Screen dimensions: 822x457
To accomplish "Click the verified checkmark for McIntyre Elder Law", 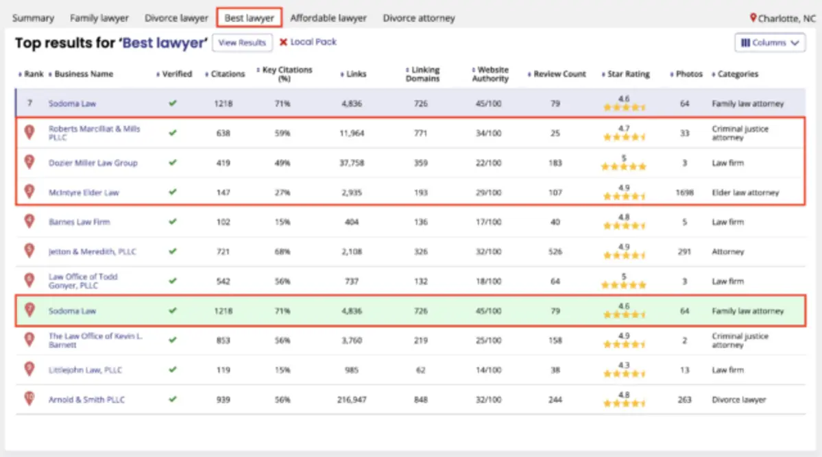I will click(172, 193).
